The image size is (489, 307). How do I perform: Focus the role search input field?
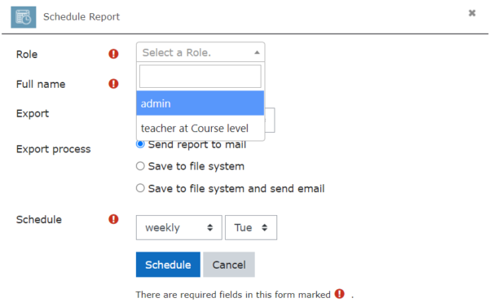click(x=200, y=77)
